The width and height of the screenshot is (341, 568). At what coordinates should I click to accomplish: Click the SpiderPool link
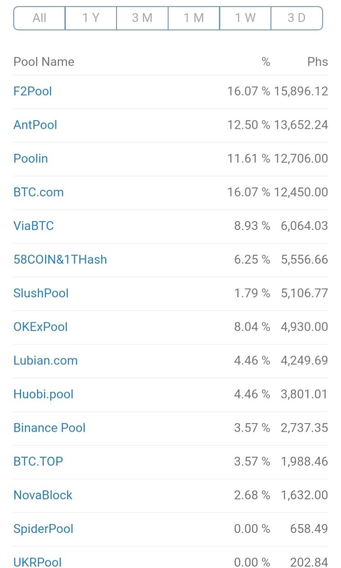pos(44,528)
